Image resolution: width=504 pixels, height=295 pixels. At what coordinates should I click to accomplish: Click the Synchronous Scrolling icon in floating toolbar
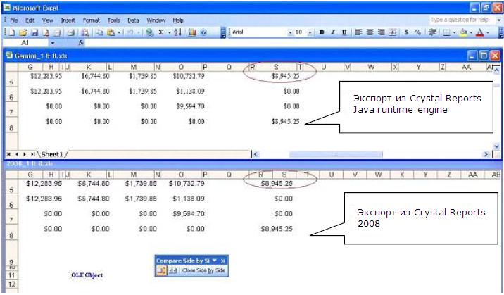[161, 270]
